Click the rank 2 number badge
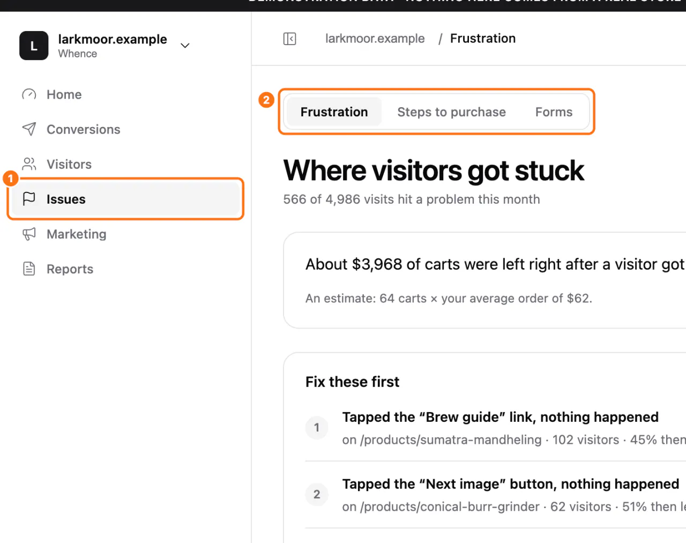 coord(317,494)
